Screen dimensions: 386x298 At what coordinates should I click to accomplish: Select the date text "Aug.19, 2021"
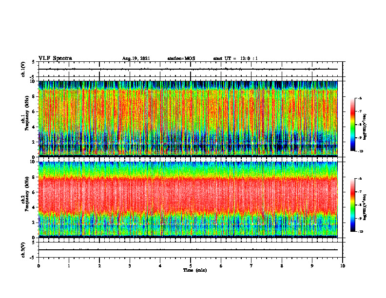pos(136,58)
